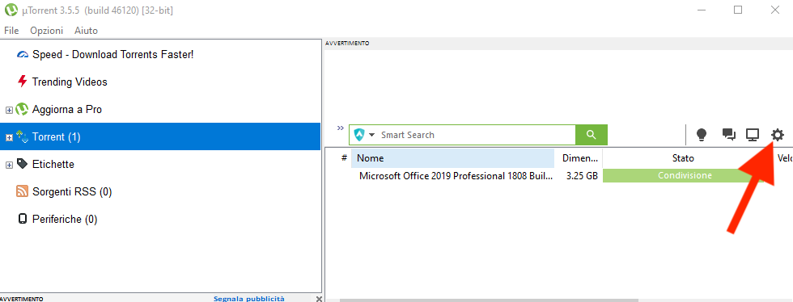Select Aggiorna a Pro in sidebar

(66, 109)
